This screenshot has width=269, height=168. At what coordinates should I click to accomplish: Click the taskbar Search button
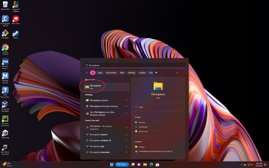[122, 164]
